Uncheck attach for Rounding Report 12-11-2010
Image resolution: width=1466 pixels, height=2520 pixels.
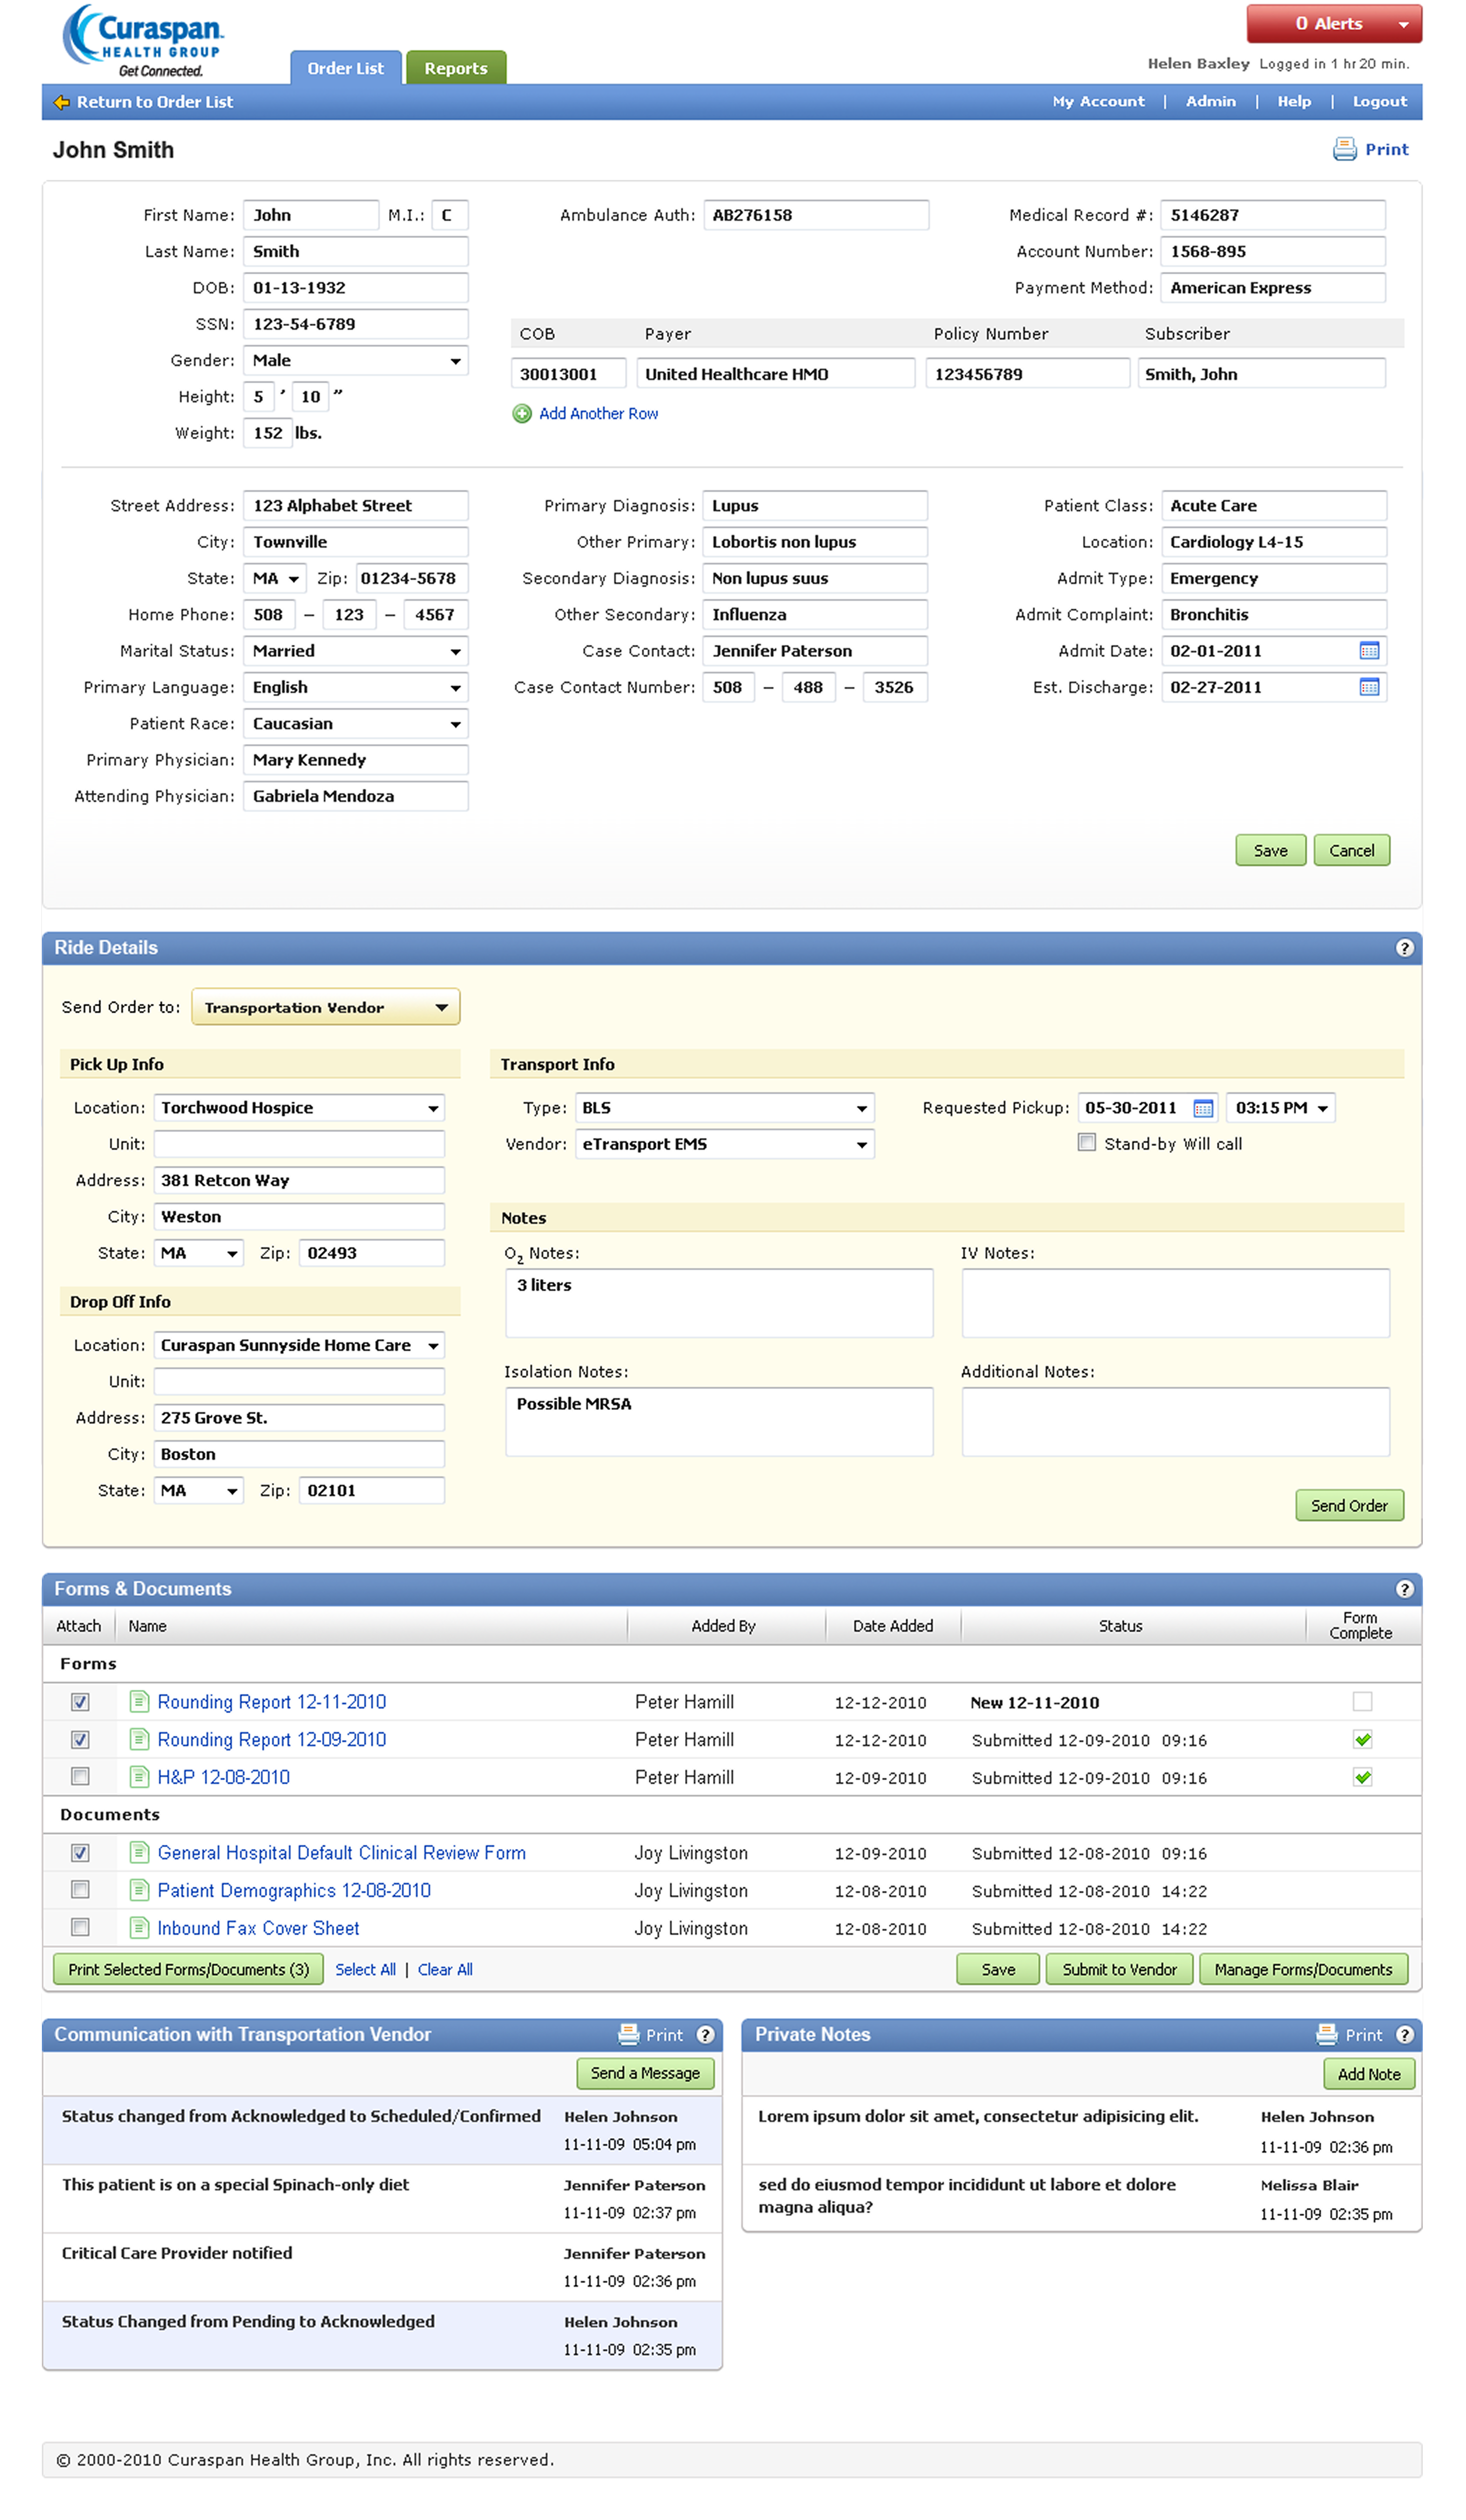pos(80,1702)
